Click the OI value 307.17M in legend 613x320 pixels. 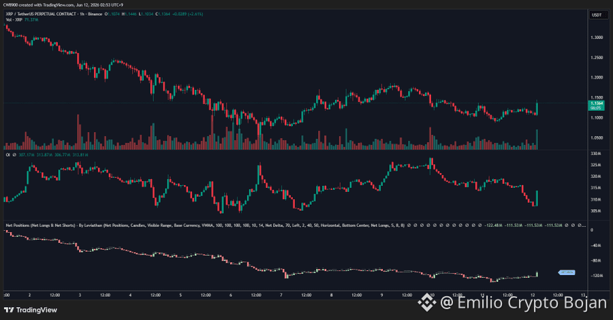click(x=27, y=155)
